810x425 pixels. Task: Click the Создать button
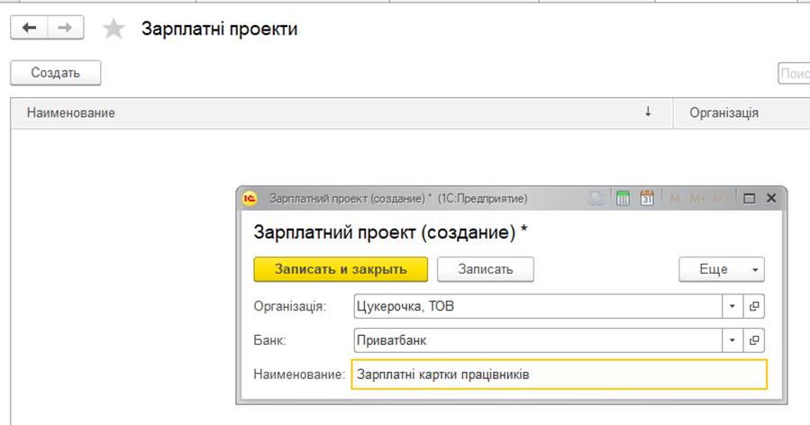[x=55, y=73]
